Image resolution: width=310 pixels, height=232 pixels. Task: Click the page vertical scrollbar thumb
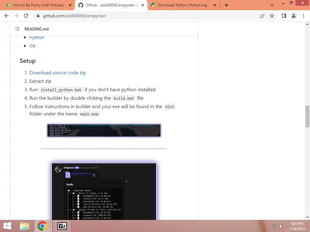(x=307, y=117)
